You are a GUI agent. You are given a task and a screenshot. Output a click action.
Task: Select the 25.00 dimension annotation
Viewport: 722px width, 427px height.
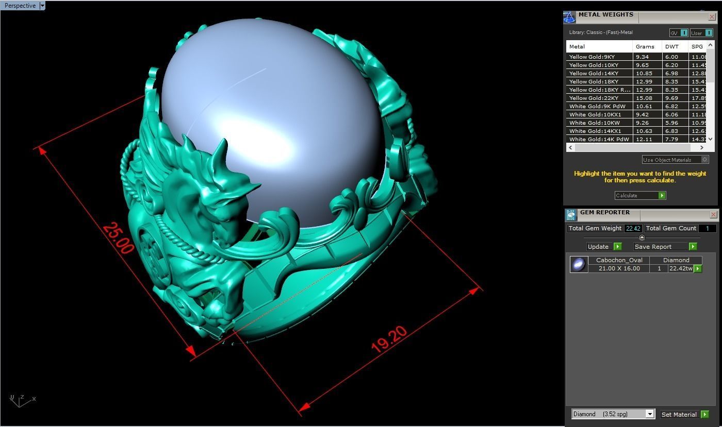tap(118, 238)
